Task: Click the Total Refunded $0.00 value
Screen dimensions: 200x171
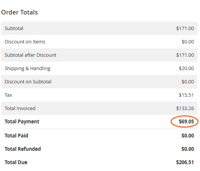Action: (188, 149)
